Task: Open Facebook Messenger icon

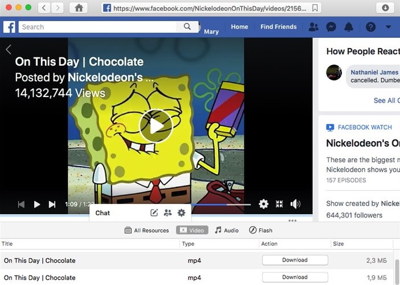Action: pyautogui.click(x=331, y=27)
